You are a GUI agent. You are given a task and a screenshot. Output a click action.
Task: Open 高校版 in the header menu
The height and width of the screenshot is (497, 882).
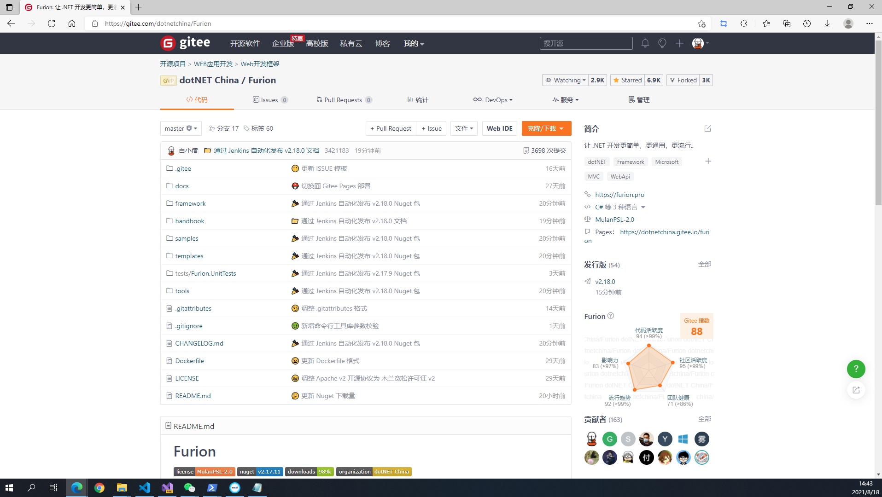(317, 43)
